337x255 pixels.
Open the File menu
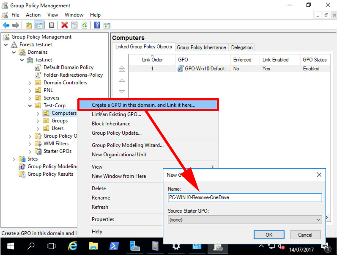click(x=15, y=15)
